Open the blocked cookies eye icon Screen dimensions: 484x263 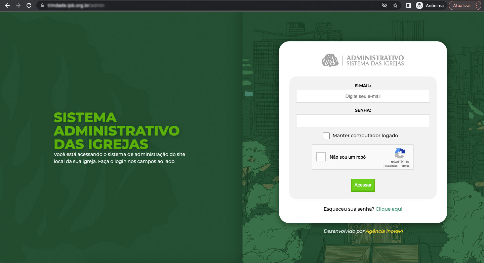coord(385,5)
